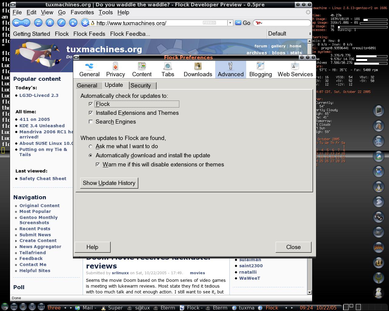Click the Help button in preferences

pos(92,247)
